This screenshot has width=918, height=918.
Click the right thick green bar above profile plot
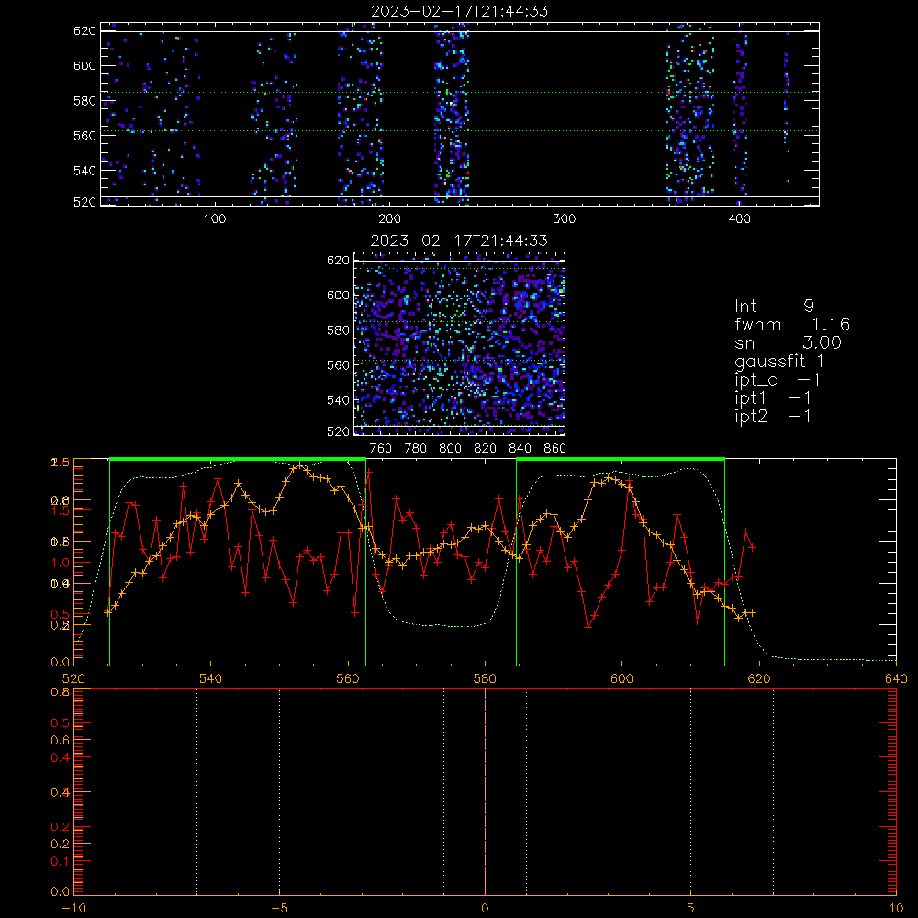(621, 460)
